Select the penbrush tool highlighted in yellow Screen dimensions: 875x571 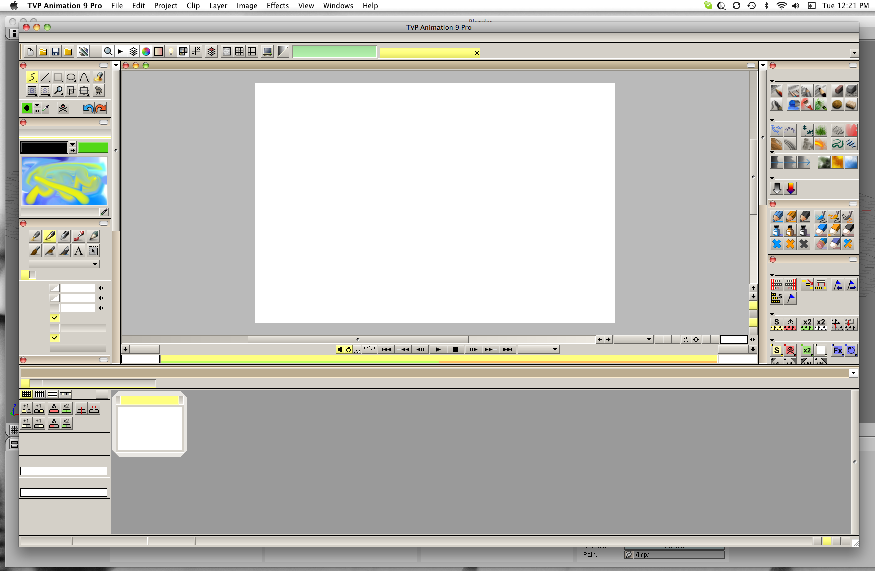coord(50,236)
